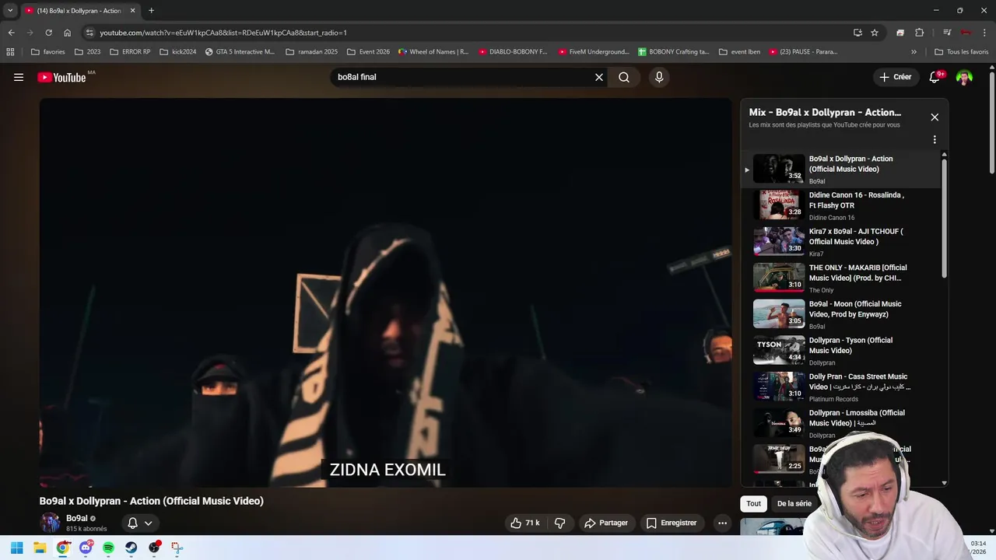Open Bo9al channel avatar
This screenshot has width=996, height=560.
(x=51, y=523)
